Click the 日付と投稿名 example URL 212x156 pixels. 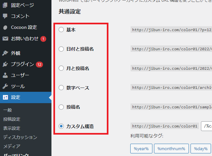(x=171, y=49)
